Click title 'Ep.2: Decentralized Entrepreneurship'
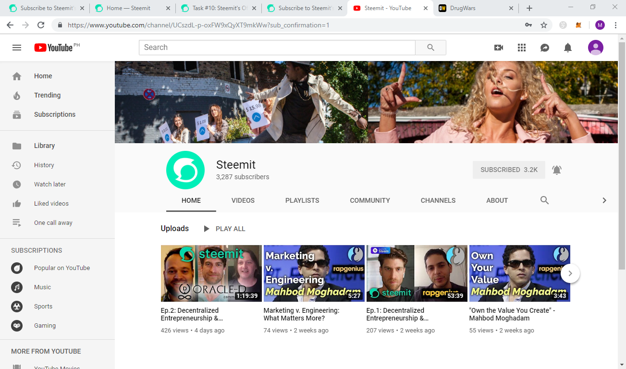 pyautogui.click(x=192, y=314)
